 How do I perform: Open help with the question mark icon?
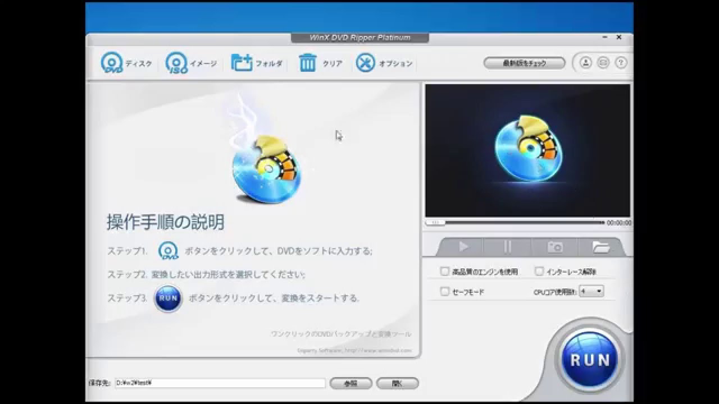point(621,63)
